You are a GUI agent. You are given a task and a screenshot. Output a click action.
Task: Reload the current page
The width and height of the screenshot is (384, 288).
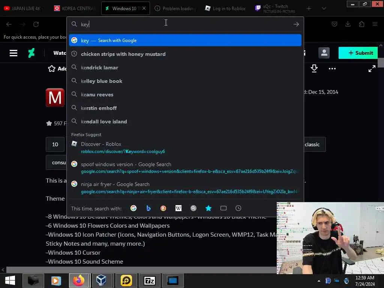click(36, 24)
